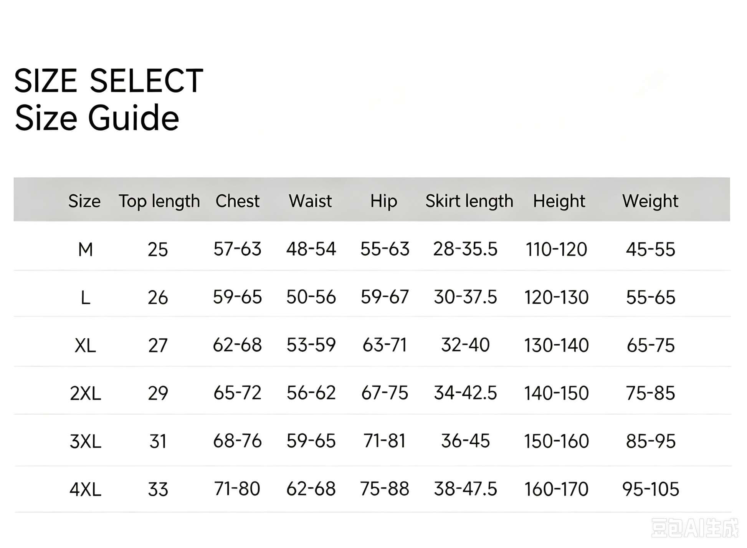Click hip value 63-71 for size XL
Image resolution: width=747 pixels, height=548 pixels.
pyautogui.click(x=384, y=345)
